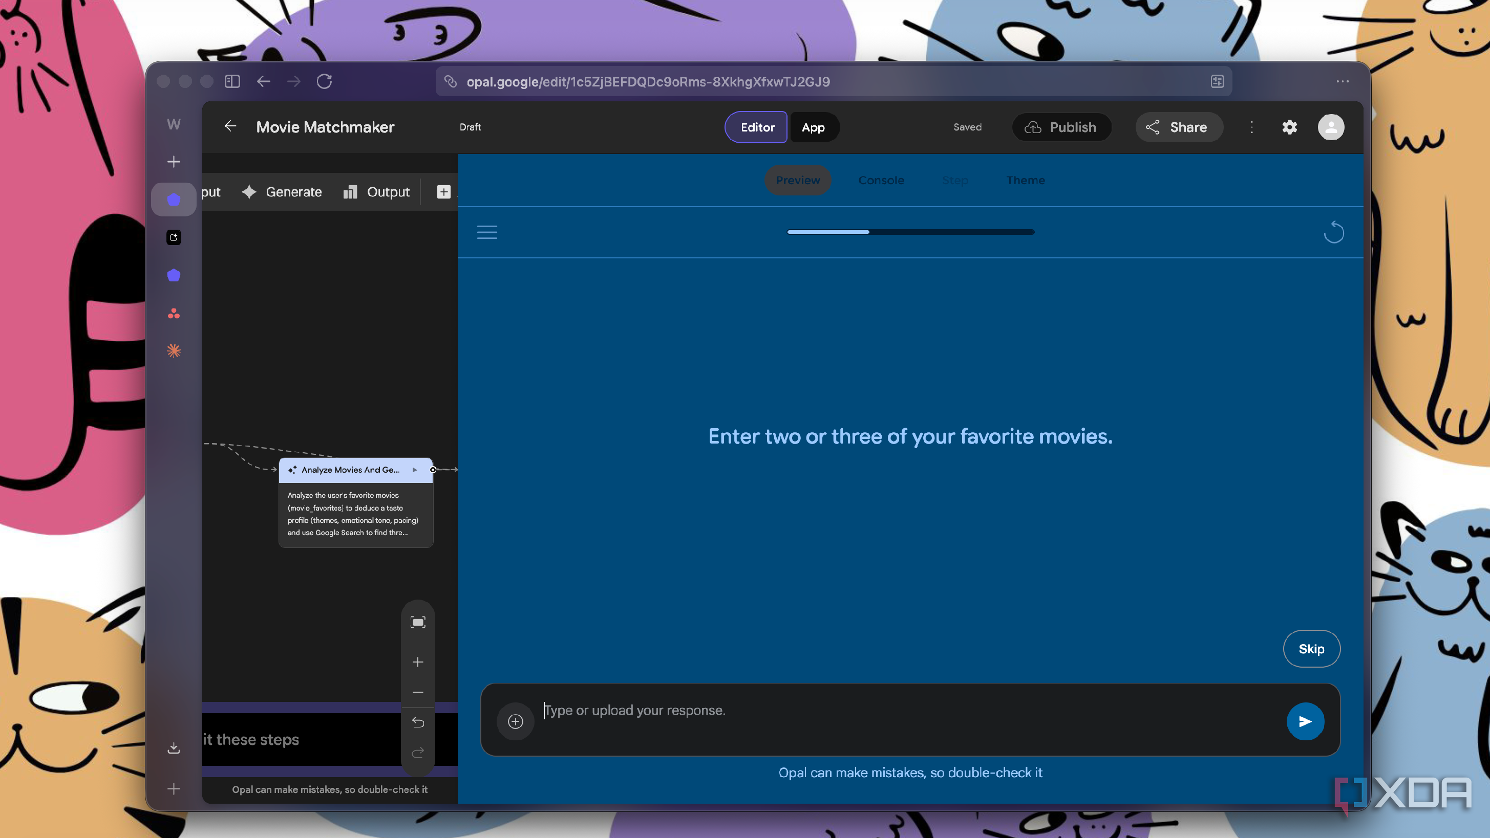Open the Theme tab
This screenshot has height=838, width=1490.
click(1026, 180)
